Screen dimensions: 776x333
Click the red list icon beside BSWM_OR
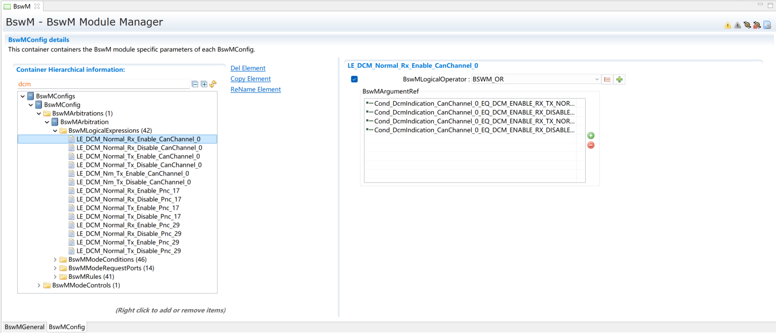[x=607, y=79]
